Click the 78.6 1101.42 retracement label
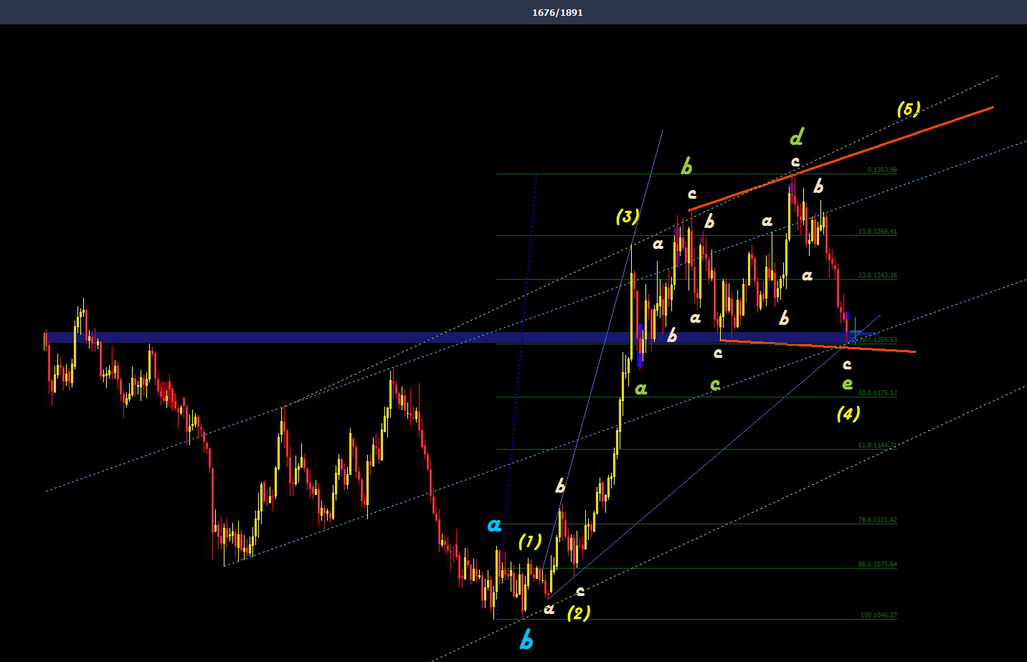 878,520
